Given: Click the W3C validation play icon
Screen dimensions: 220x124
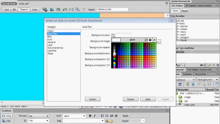Looking at the screenshot, I should point(65,10).
